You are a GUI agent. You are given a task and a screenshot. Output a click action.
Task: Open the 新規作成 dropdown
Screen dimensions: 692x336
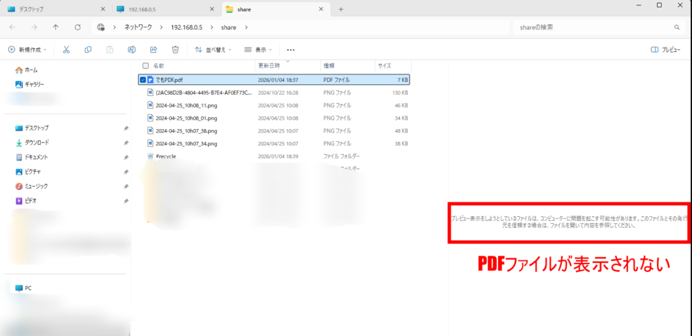(x=27, y=50)
